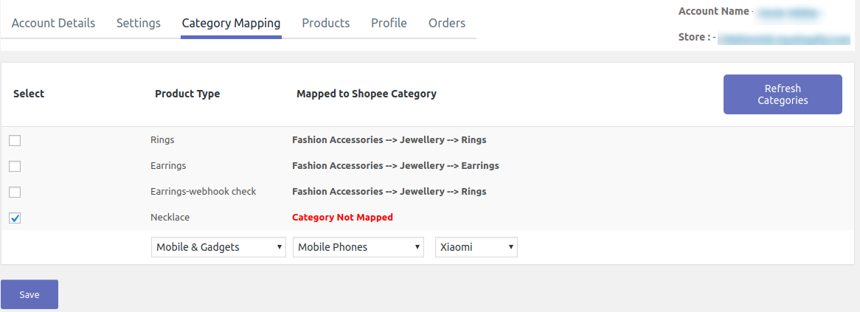Click the blurred store URL link

(784, 37)
